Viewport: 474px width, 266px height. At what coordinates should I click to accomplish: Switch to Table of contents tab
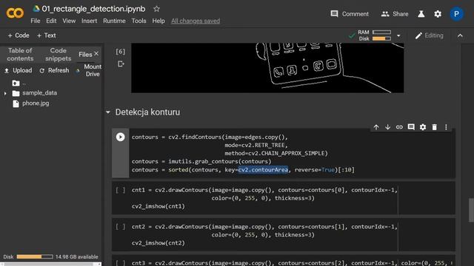coord(20,54)
